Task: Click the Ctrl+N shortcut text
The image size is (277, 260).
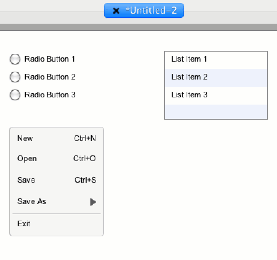Action: [x=85, y=139]
